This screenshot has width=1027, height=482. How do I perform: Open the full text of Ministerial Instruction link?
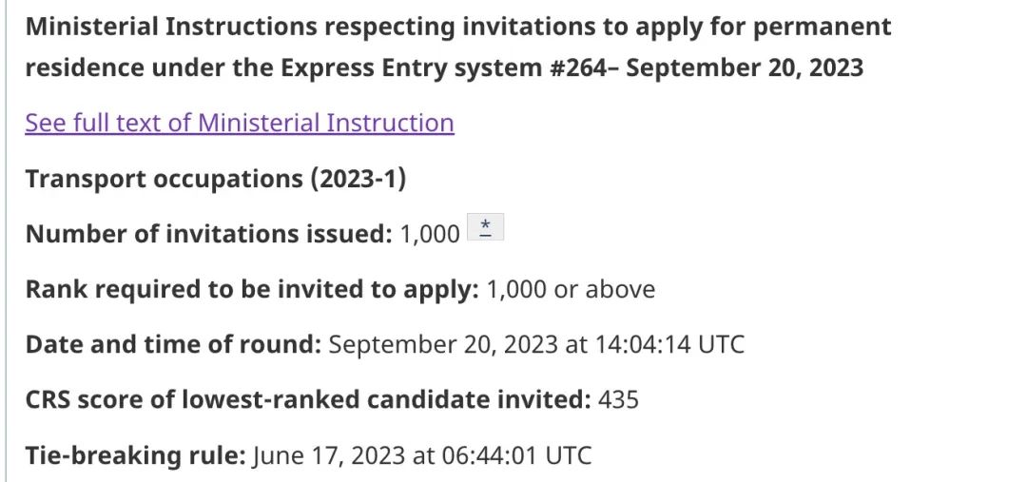coord(239,124)
